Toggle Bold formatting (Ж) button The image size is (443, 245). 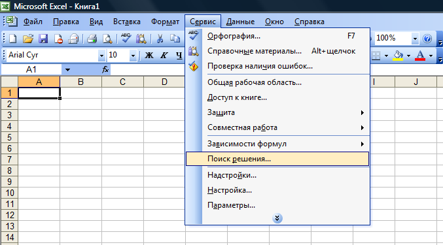[x=149, y=56]
